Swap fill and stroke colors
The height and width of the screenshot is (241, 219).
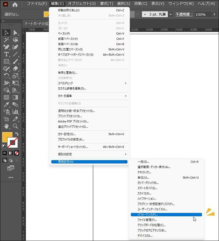17,134
